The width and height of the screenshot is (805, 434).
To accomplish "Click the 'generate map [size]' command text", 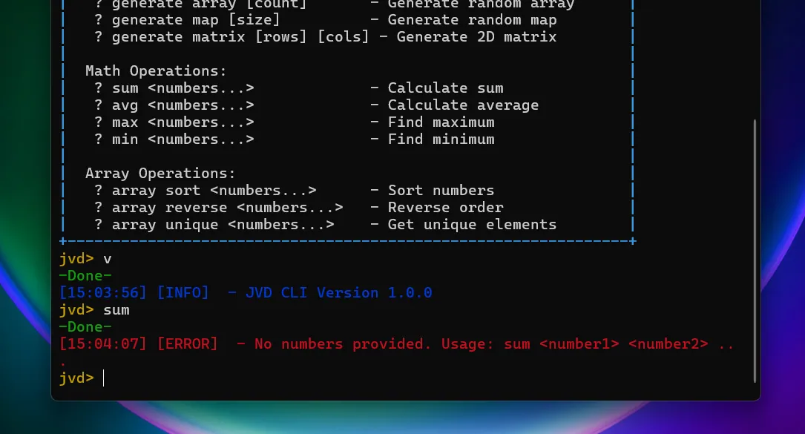I will coord(196,20).
